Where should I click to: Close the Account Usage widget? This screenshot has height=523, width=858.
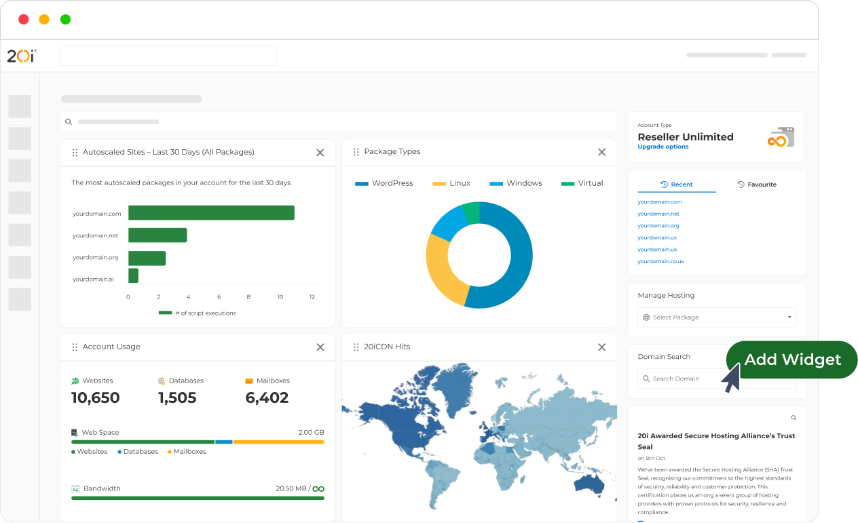320,347
